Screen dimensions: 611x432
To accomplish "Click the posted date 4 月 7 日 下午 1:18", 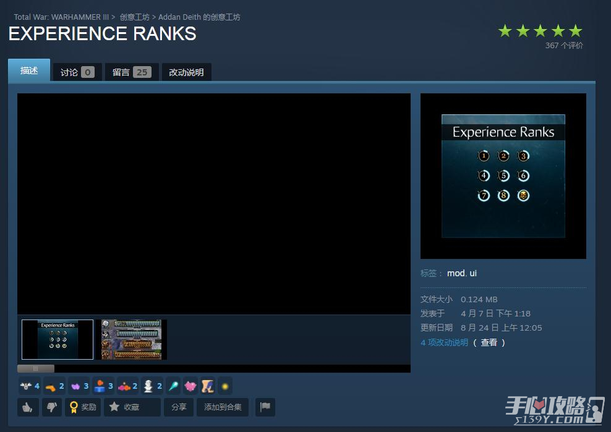I will click(x=495, y=313).
